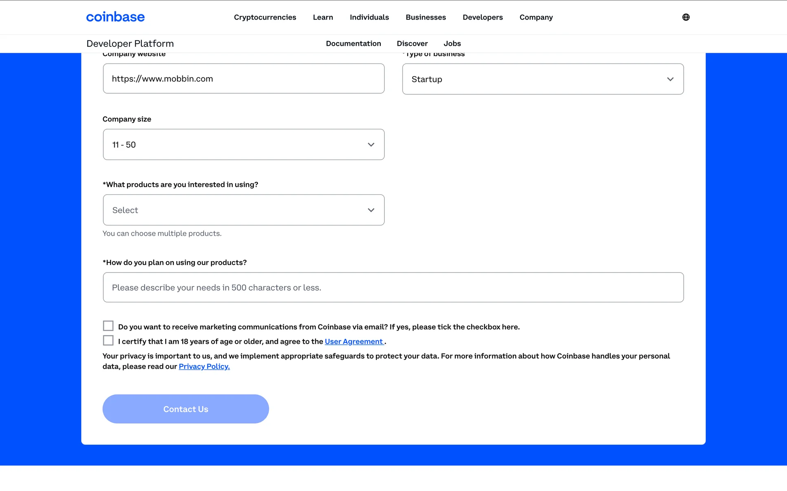
Task: Open the Cryptocurrencies menu
Action: (x=265, y=17)
